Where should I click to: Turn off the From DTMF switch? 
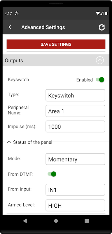(x=52, y=174)
